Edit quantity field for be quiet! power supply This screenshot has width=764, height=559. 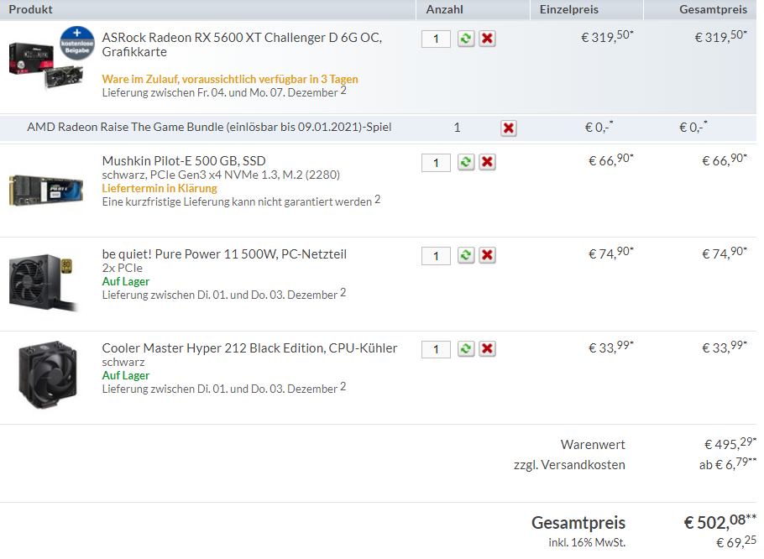[x=436, y=256]
